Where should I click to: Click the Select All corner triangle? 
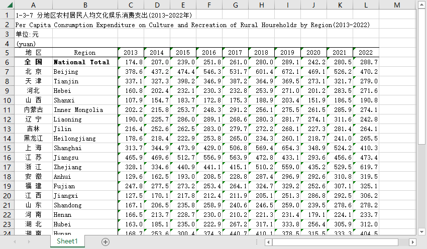click(x=10, y=5)
